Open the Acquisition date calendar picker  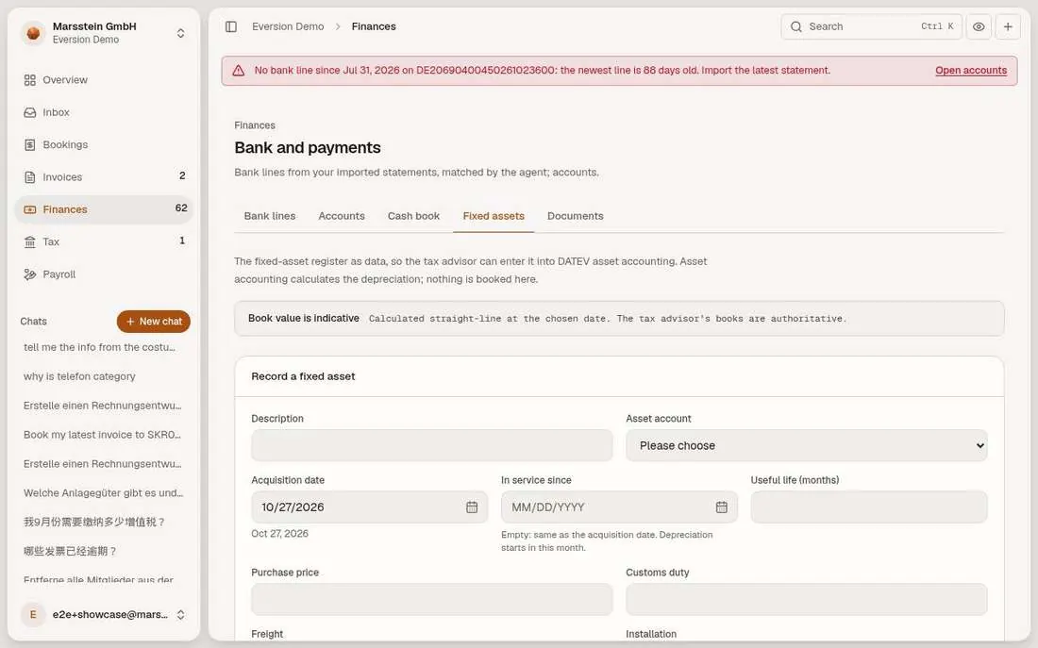[471, 507]
